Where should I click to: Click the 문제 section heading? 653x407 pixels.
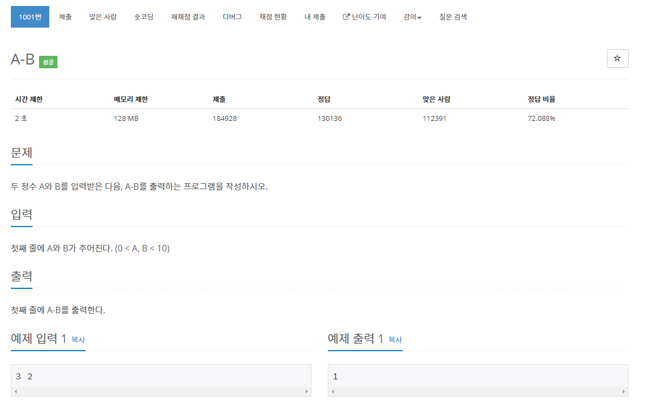22,152
